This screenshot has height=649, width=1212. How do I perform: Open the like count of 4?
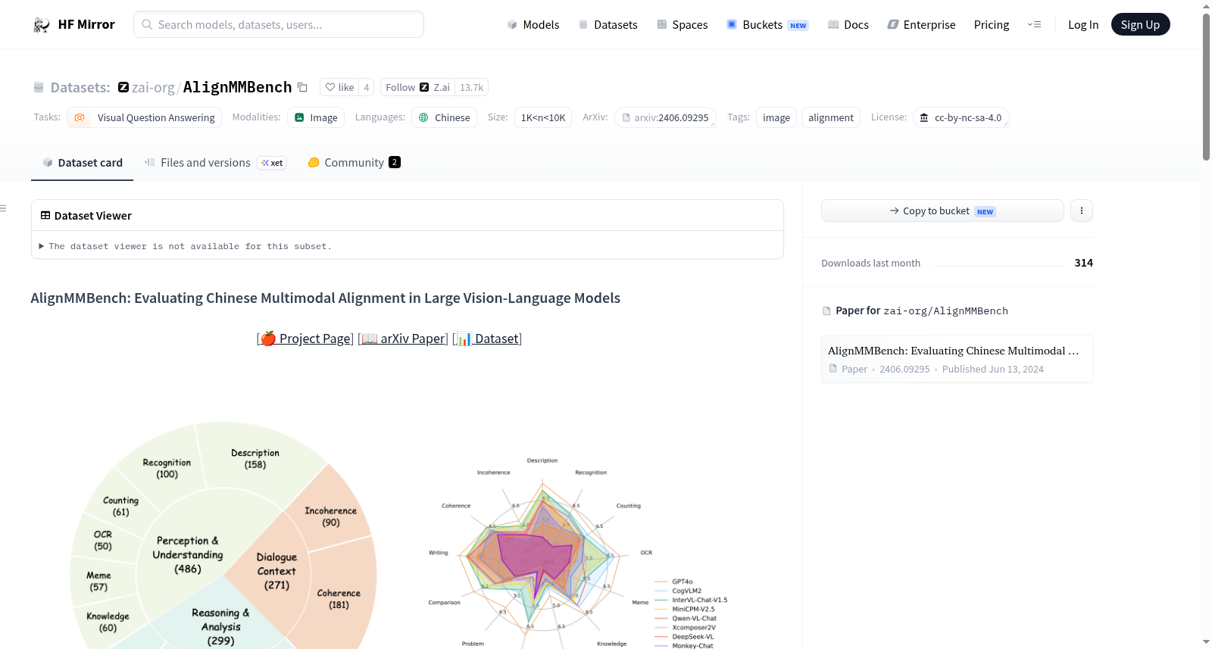tap(367, 87)
